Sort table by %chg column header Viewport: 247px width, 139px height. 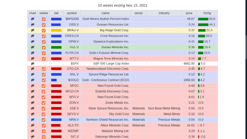point(207,13)
